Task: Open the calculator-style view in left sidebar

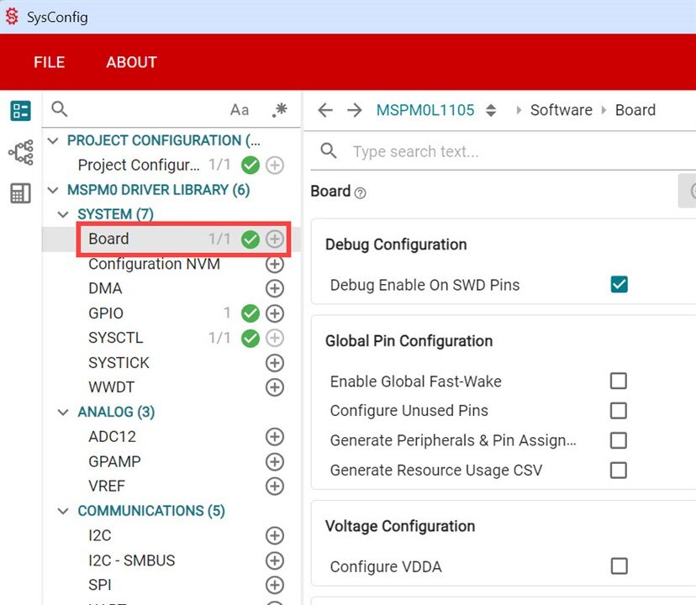Action: 20,194
